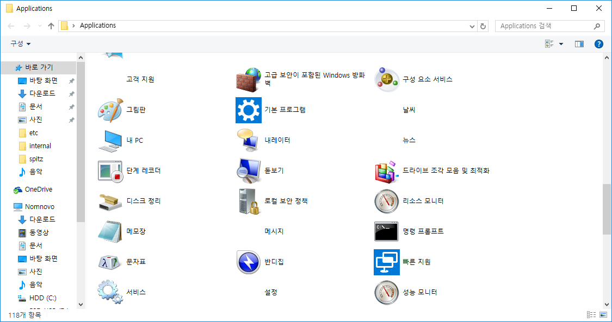Open pinned 문서 under quick access
The image size is (612, 322).
(x=36, y=106)
